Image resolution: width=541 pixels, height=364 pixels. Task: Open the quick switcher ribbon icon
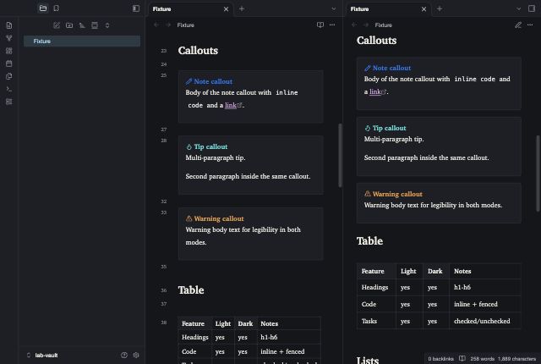[9, 25]
